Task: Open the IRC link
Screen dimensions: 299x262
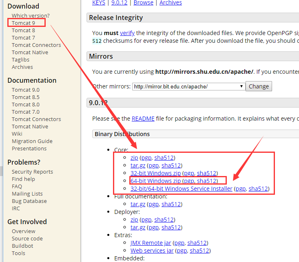Action: 16,209
